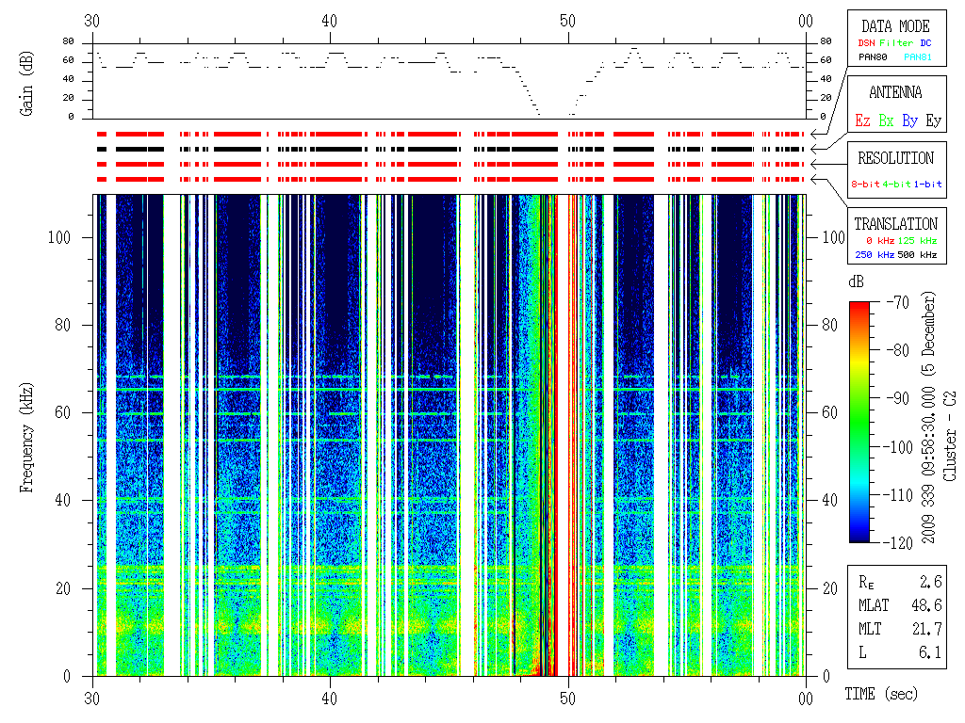
Task: Select Ez in the Antenna legend
Action: click(862, 120)
